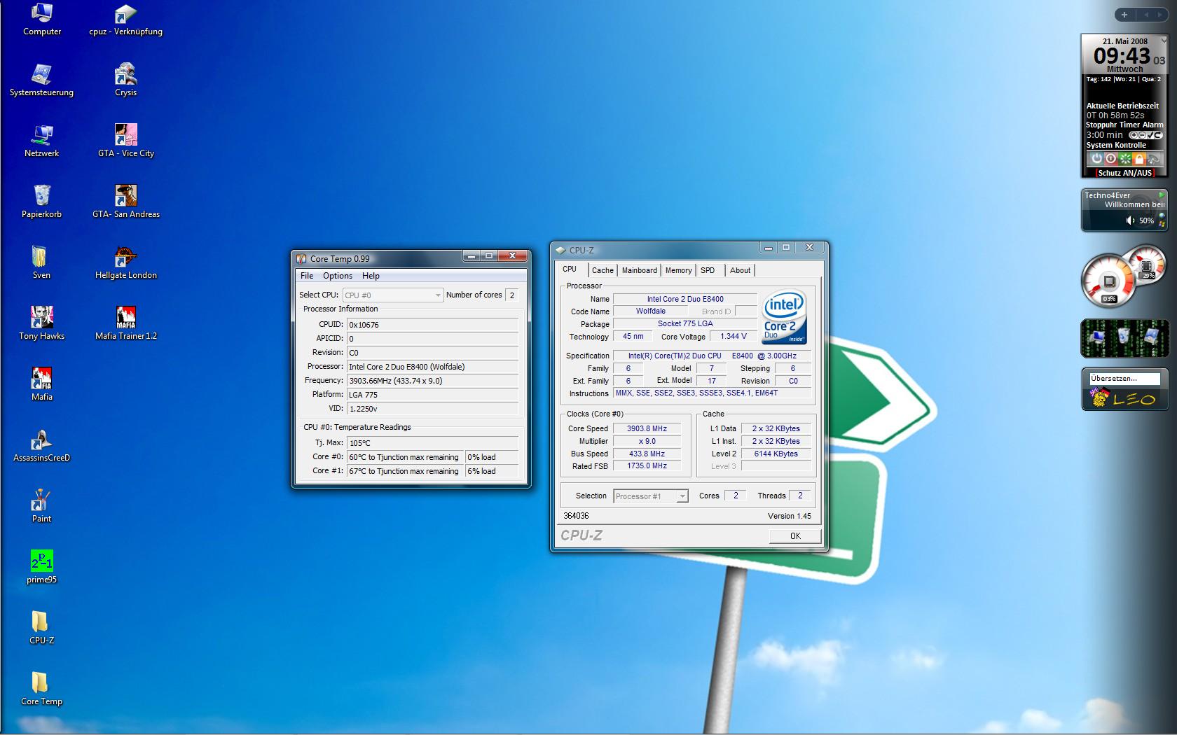
Task: Toggle mute using the radio speaker icon
Action: tap(1130, 220)
